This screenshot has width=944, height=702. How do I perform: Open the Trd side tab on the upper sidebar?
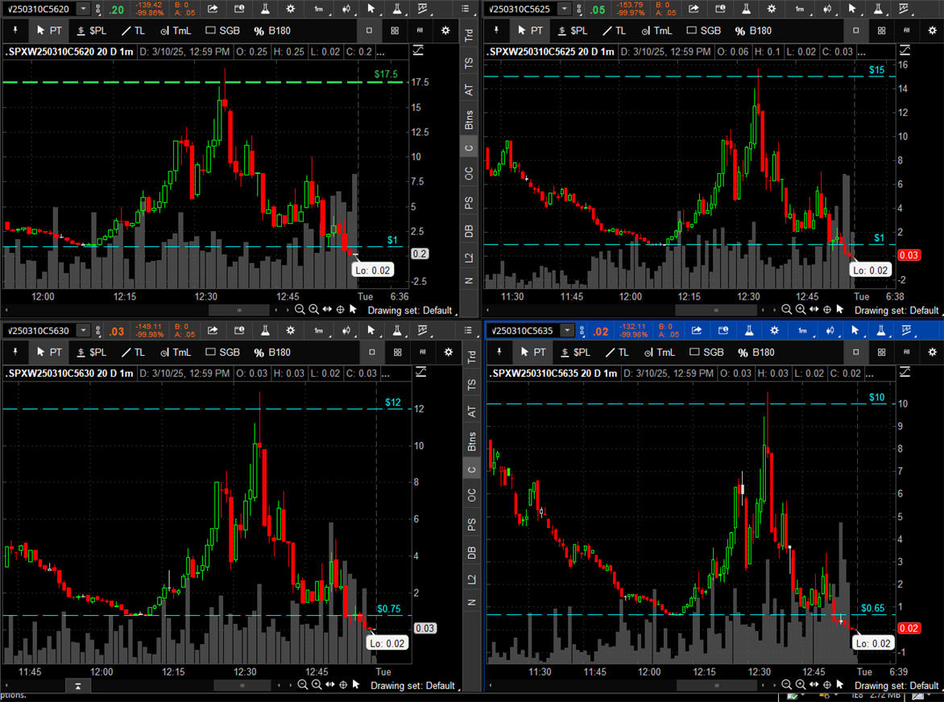coord(469,35)
